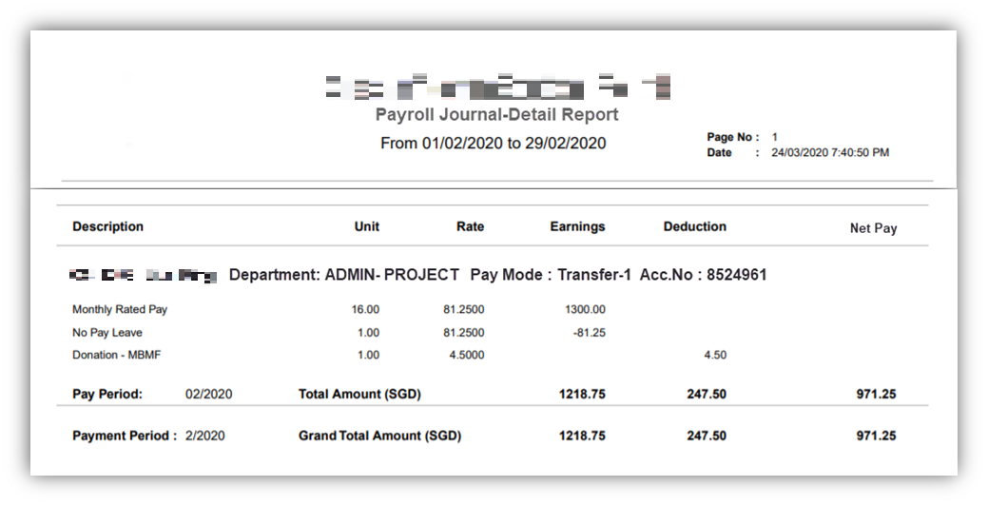Select the Grand Total Amount (SGD) label

point(379,437)
